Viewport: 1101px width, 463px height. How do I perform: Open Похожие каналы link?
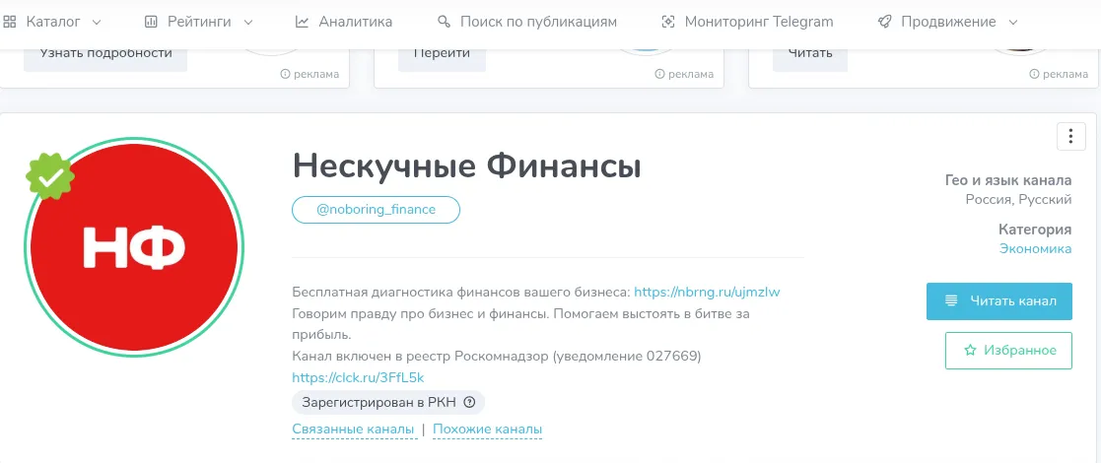487,429
